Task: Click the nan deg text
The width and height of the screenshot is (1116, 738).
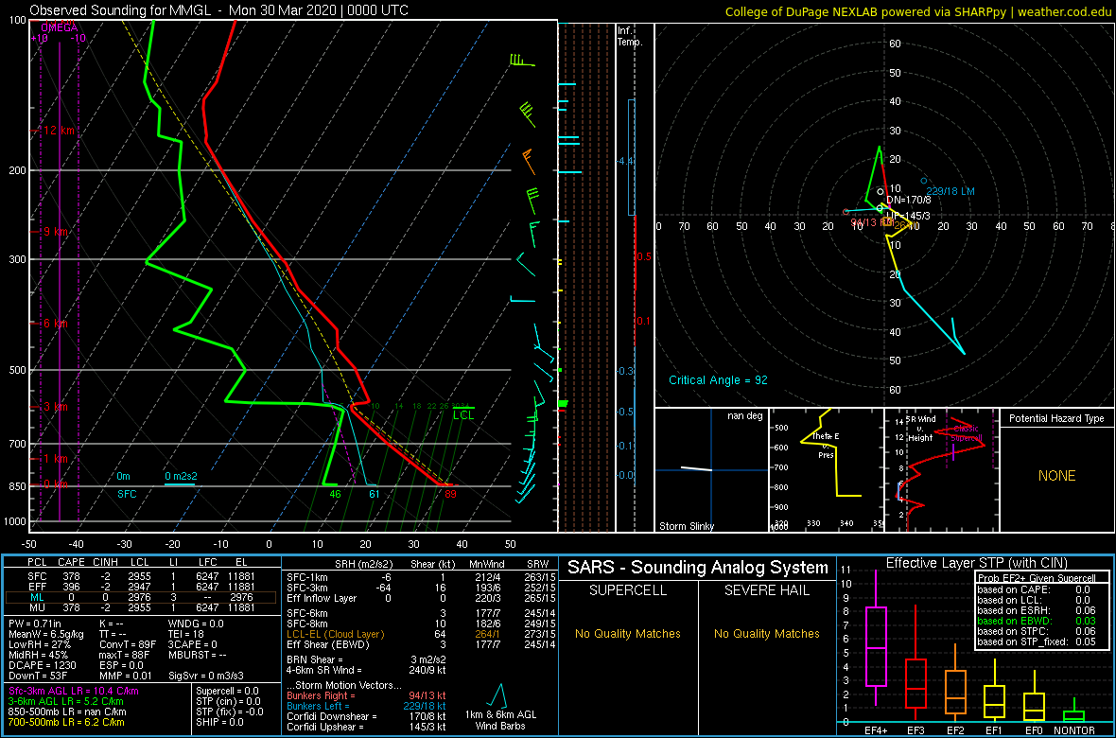Action: (x=745, y=416)
